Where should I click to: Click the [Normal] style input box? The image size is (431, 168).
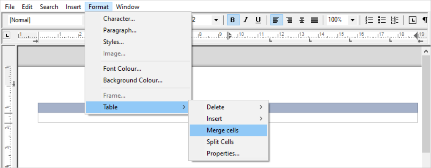pyautogui.click(x=45, y=20)
